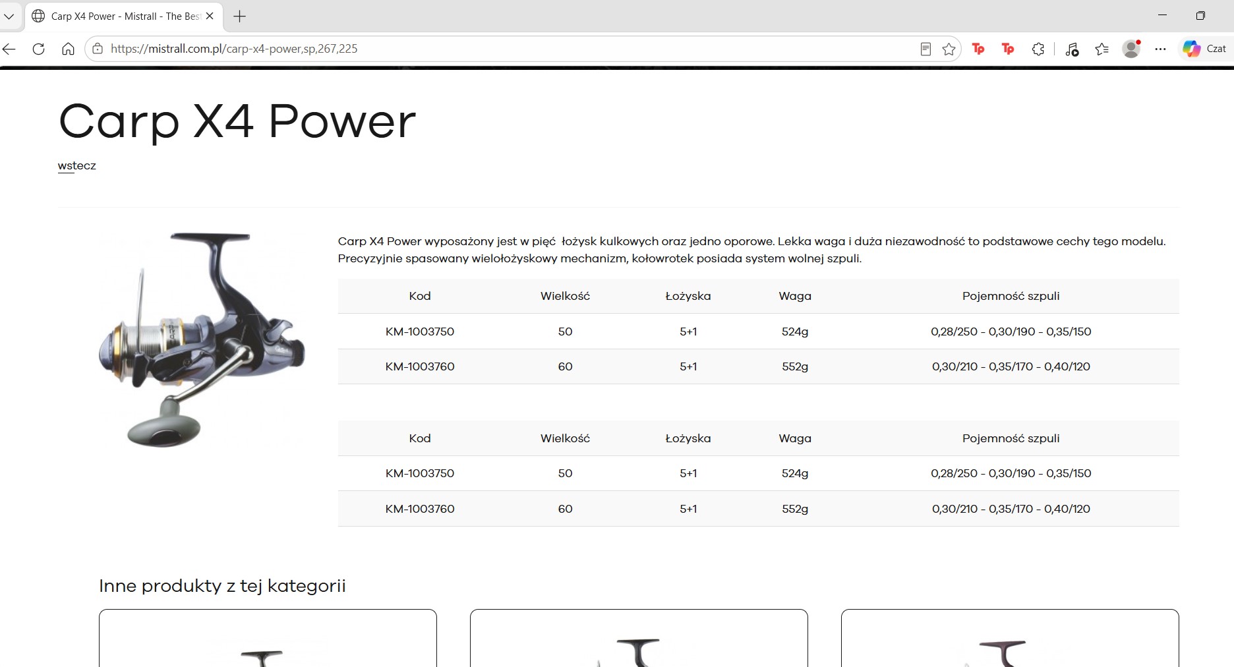The width and height of the screenshot is (1234, 667).
Task: Restore down the browser window
Action: coord(1200,15)
